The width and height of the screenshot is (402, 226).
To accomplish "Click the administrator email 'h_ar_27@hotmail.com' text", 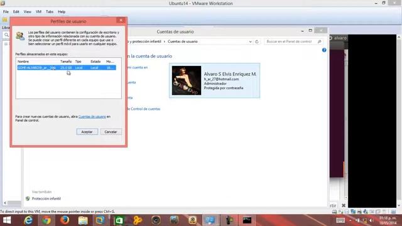I will (221, 79).
